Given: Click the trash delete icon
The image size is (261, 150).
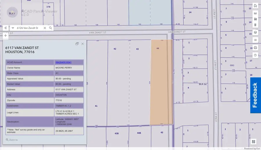Looking at the screenshot, I should pyautogui.click(x=255, y=25).
